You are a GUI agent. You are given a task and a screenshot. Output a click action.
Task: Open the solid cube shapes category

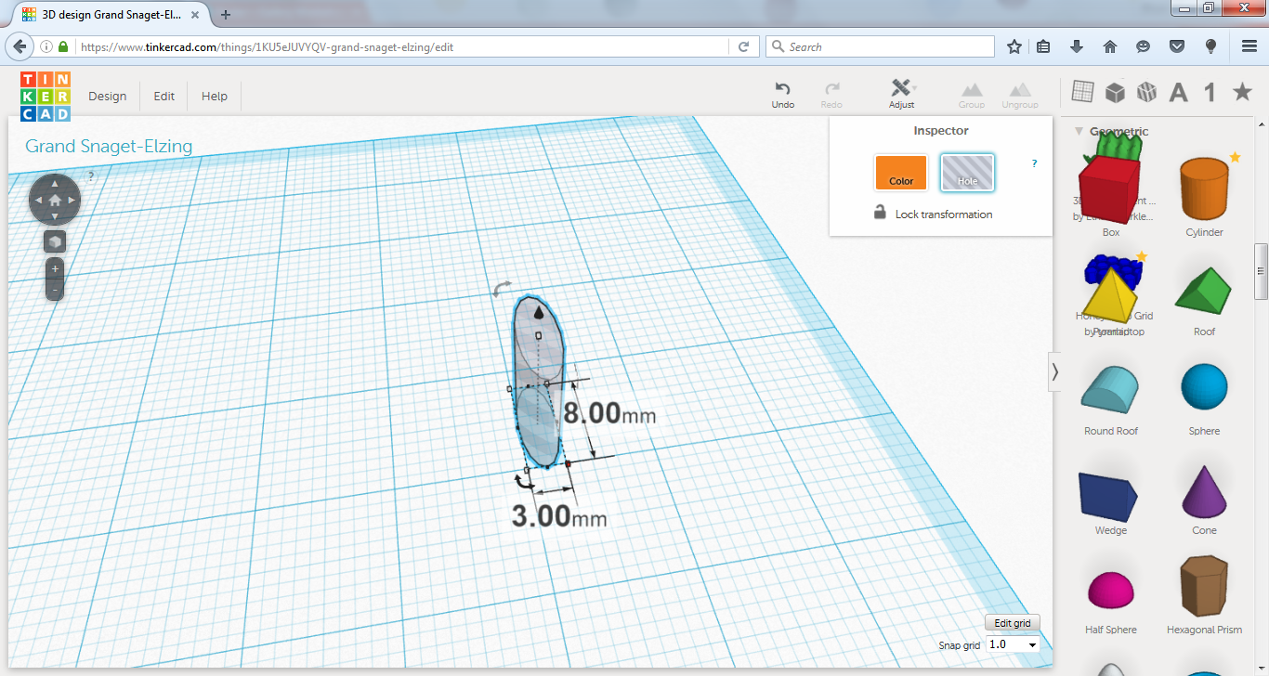coord(1115,92)
